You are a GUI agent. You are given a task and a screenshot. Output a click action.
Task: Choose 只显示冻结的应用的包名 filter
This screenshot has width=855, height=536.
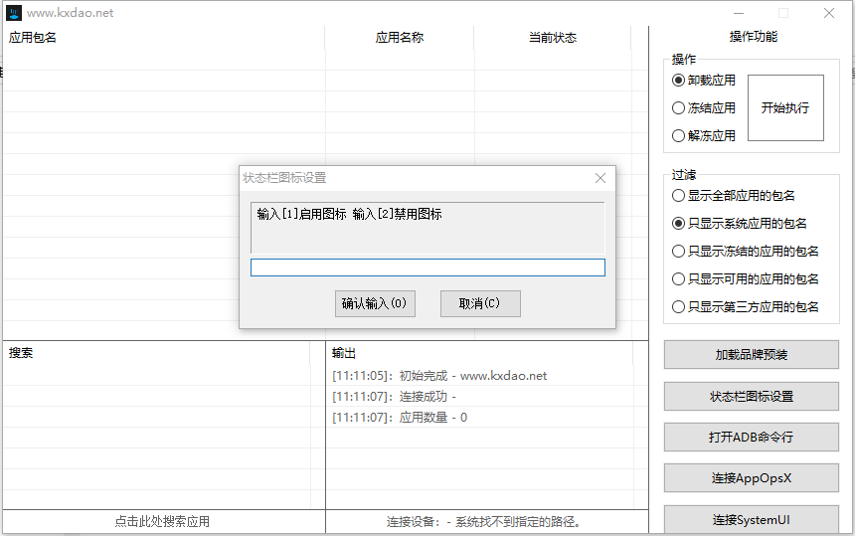tap(679, 252)
